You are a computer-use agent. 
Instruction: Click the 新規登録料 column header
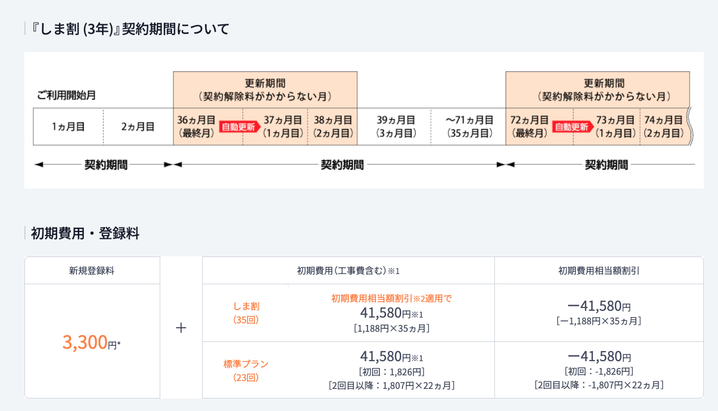92,271
